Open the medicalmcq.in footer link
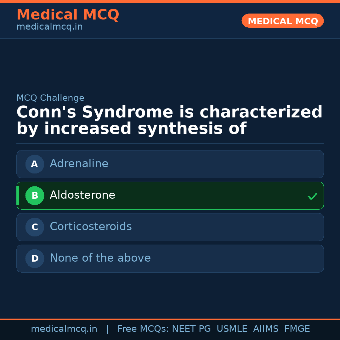This screenshot has width=340, height=340. pos(64,329)
